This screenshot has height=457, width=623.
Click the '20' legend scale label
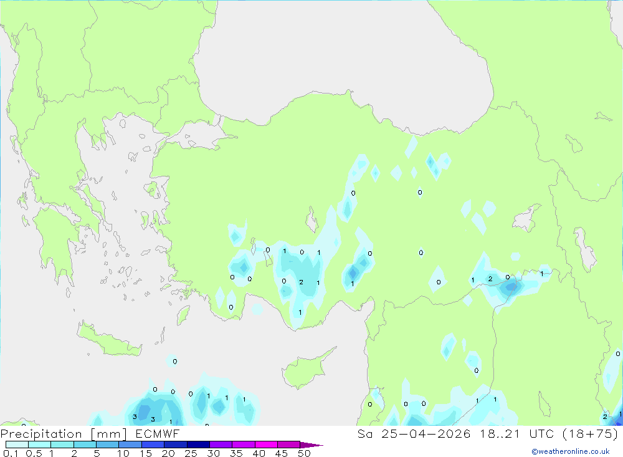[x=168, y=453]
